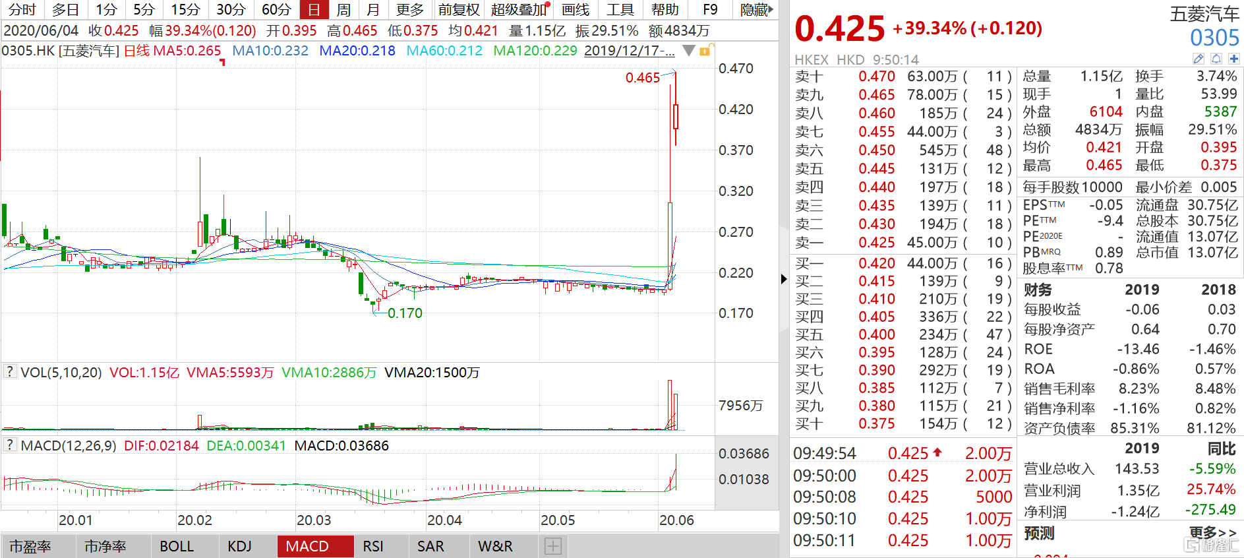Click the 09:49:54 trade tick row
Screen dimensions: 1244x558
(x=903, y=453)
